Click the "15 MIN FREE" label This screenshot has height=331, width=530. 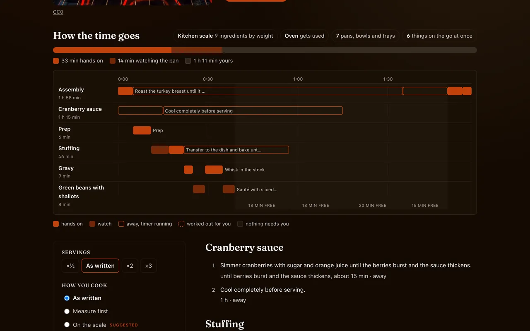(425, 205)
